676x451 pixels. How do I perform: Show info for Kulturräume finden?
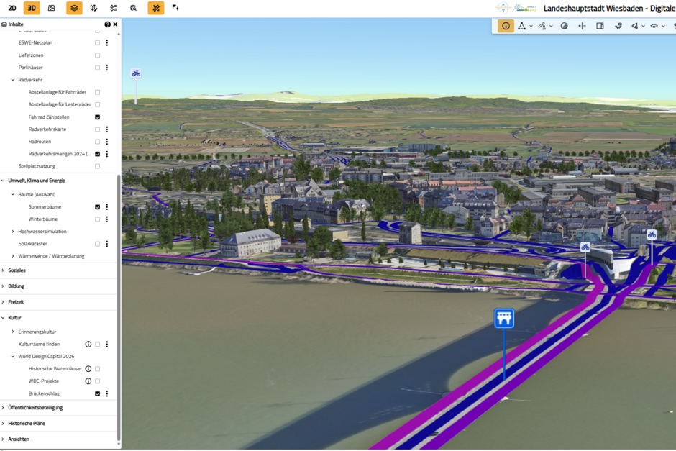(88, 344)
